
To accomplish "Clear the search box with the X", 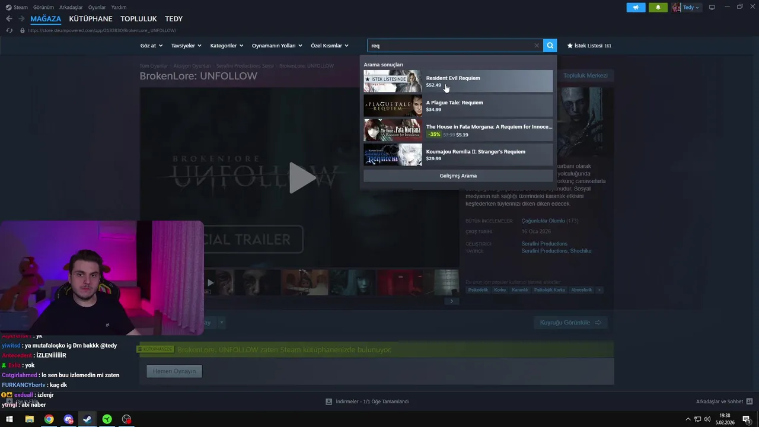I will (x=537, y=46).
